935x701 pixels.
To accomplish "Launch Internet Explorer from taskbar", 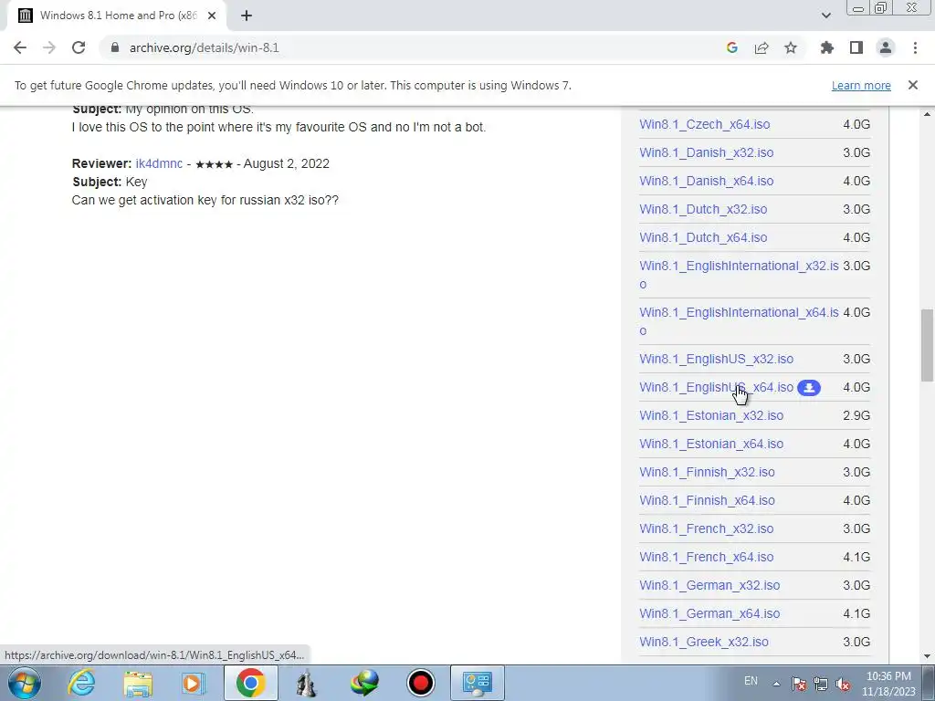I will [x=81, y=683].
